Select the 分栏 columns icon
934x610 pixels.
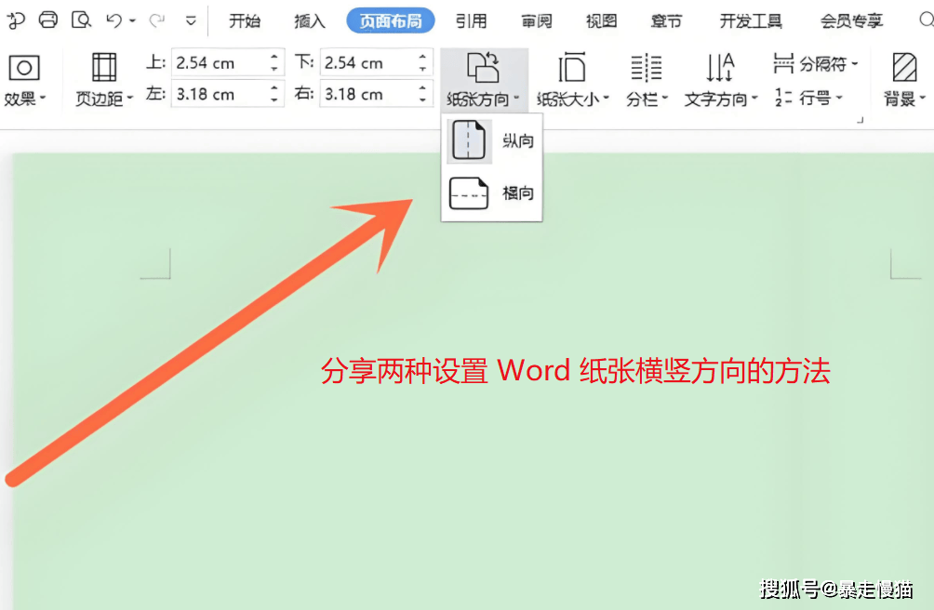click(646, 68)
